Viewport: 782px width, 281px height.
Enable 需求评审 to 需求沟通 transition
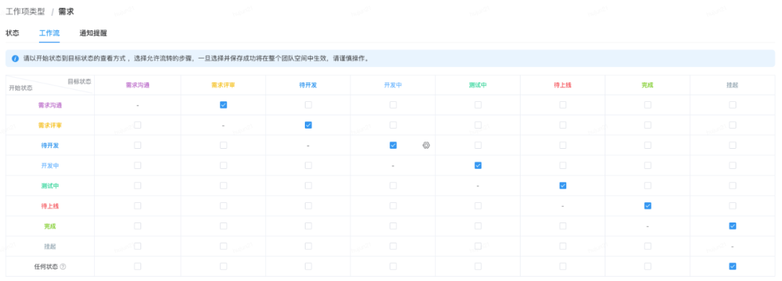tap(138, 126)
